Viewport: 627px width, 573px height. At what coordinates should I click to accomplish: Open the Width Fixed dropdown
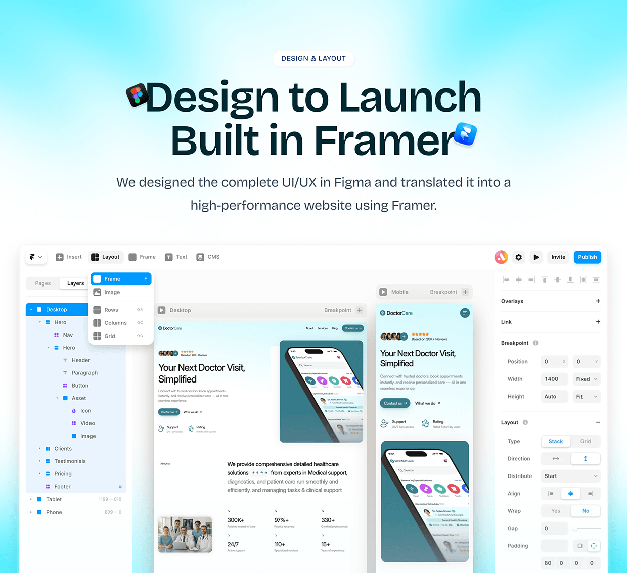coord(587,379)
